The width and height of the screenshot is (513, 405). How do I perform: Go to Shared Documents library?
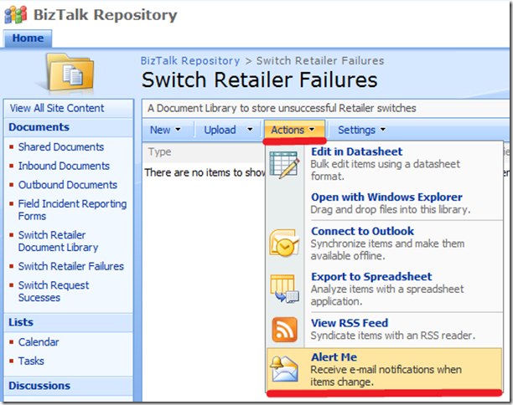tap(61, 147)
